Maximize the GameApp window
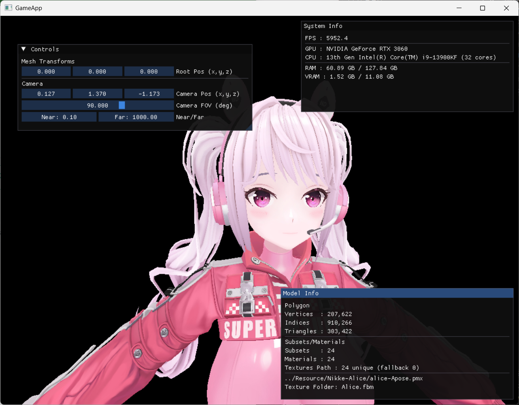The height and width of the screenshot is (405, 519). [x=483, y=8]
